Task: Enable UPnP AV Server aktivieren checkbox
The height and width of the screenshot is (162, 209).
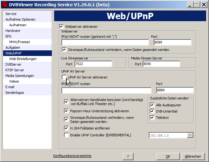Action: pos(64,77)
